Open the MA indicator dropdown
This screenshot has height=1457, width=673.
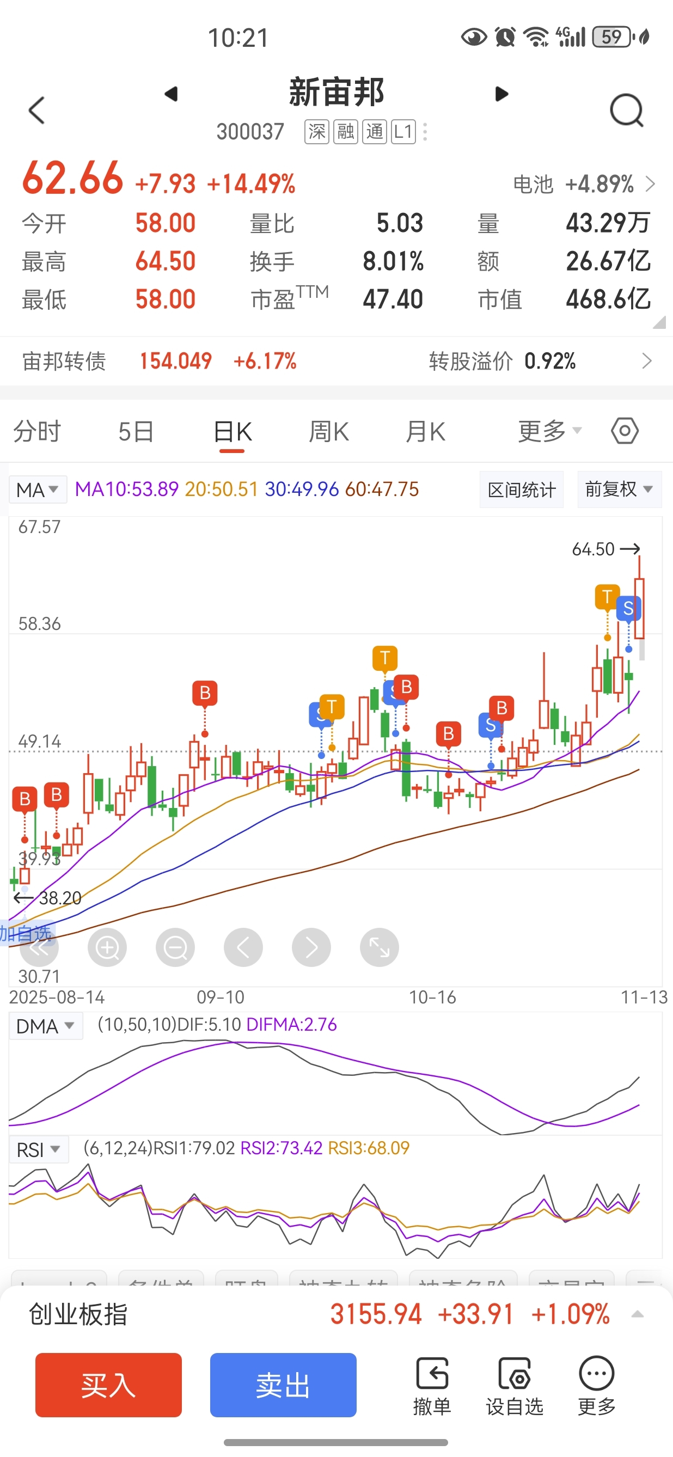[38, 489]
